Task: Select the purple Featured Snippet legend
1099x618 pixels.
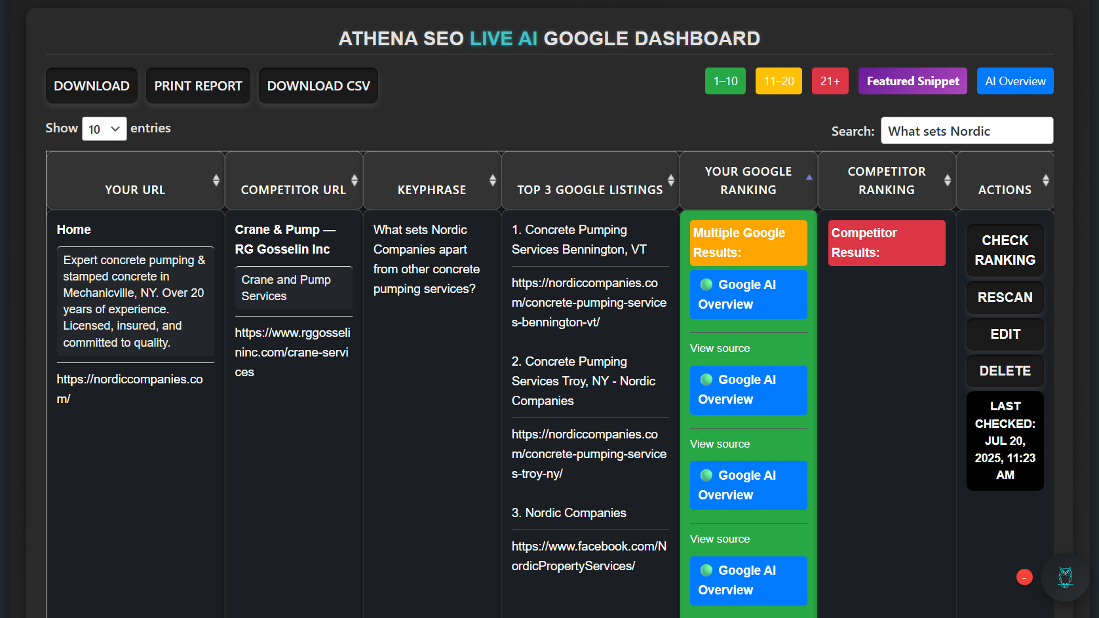Action: 913,81
